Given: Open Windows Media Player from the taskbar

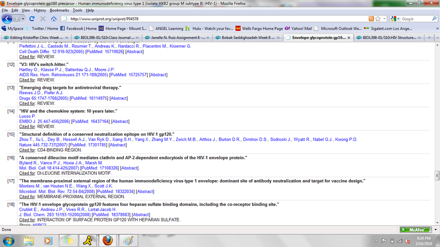Looking at the screenshot, I should point(48,240).
